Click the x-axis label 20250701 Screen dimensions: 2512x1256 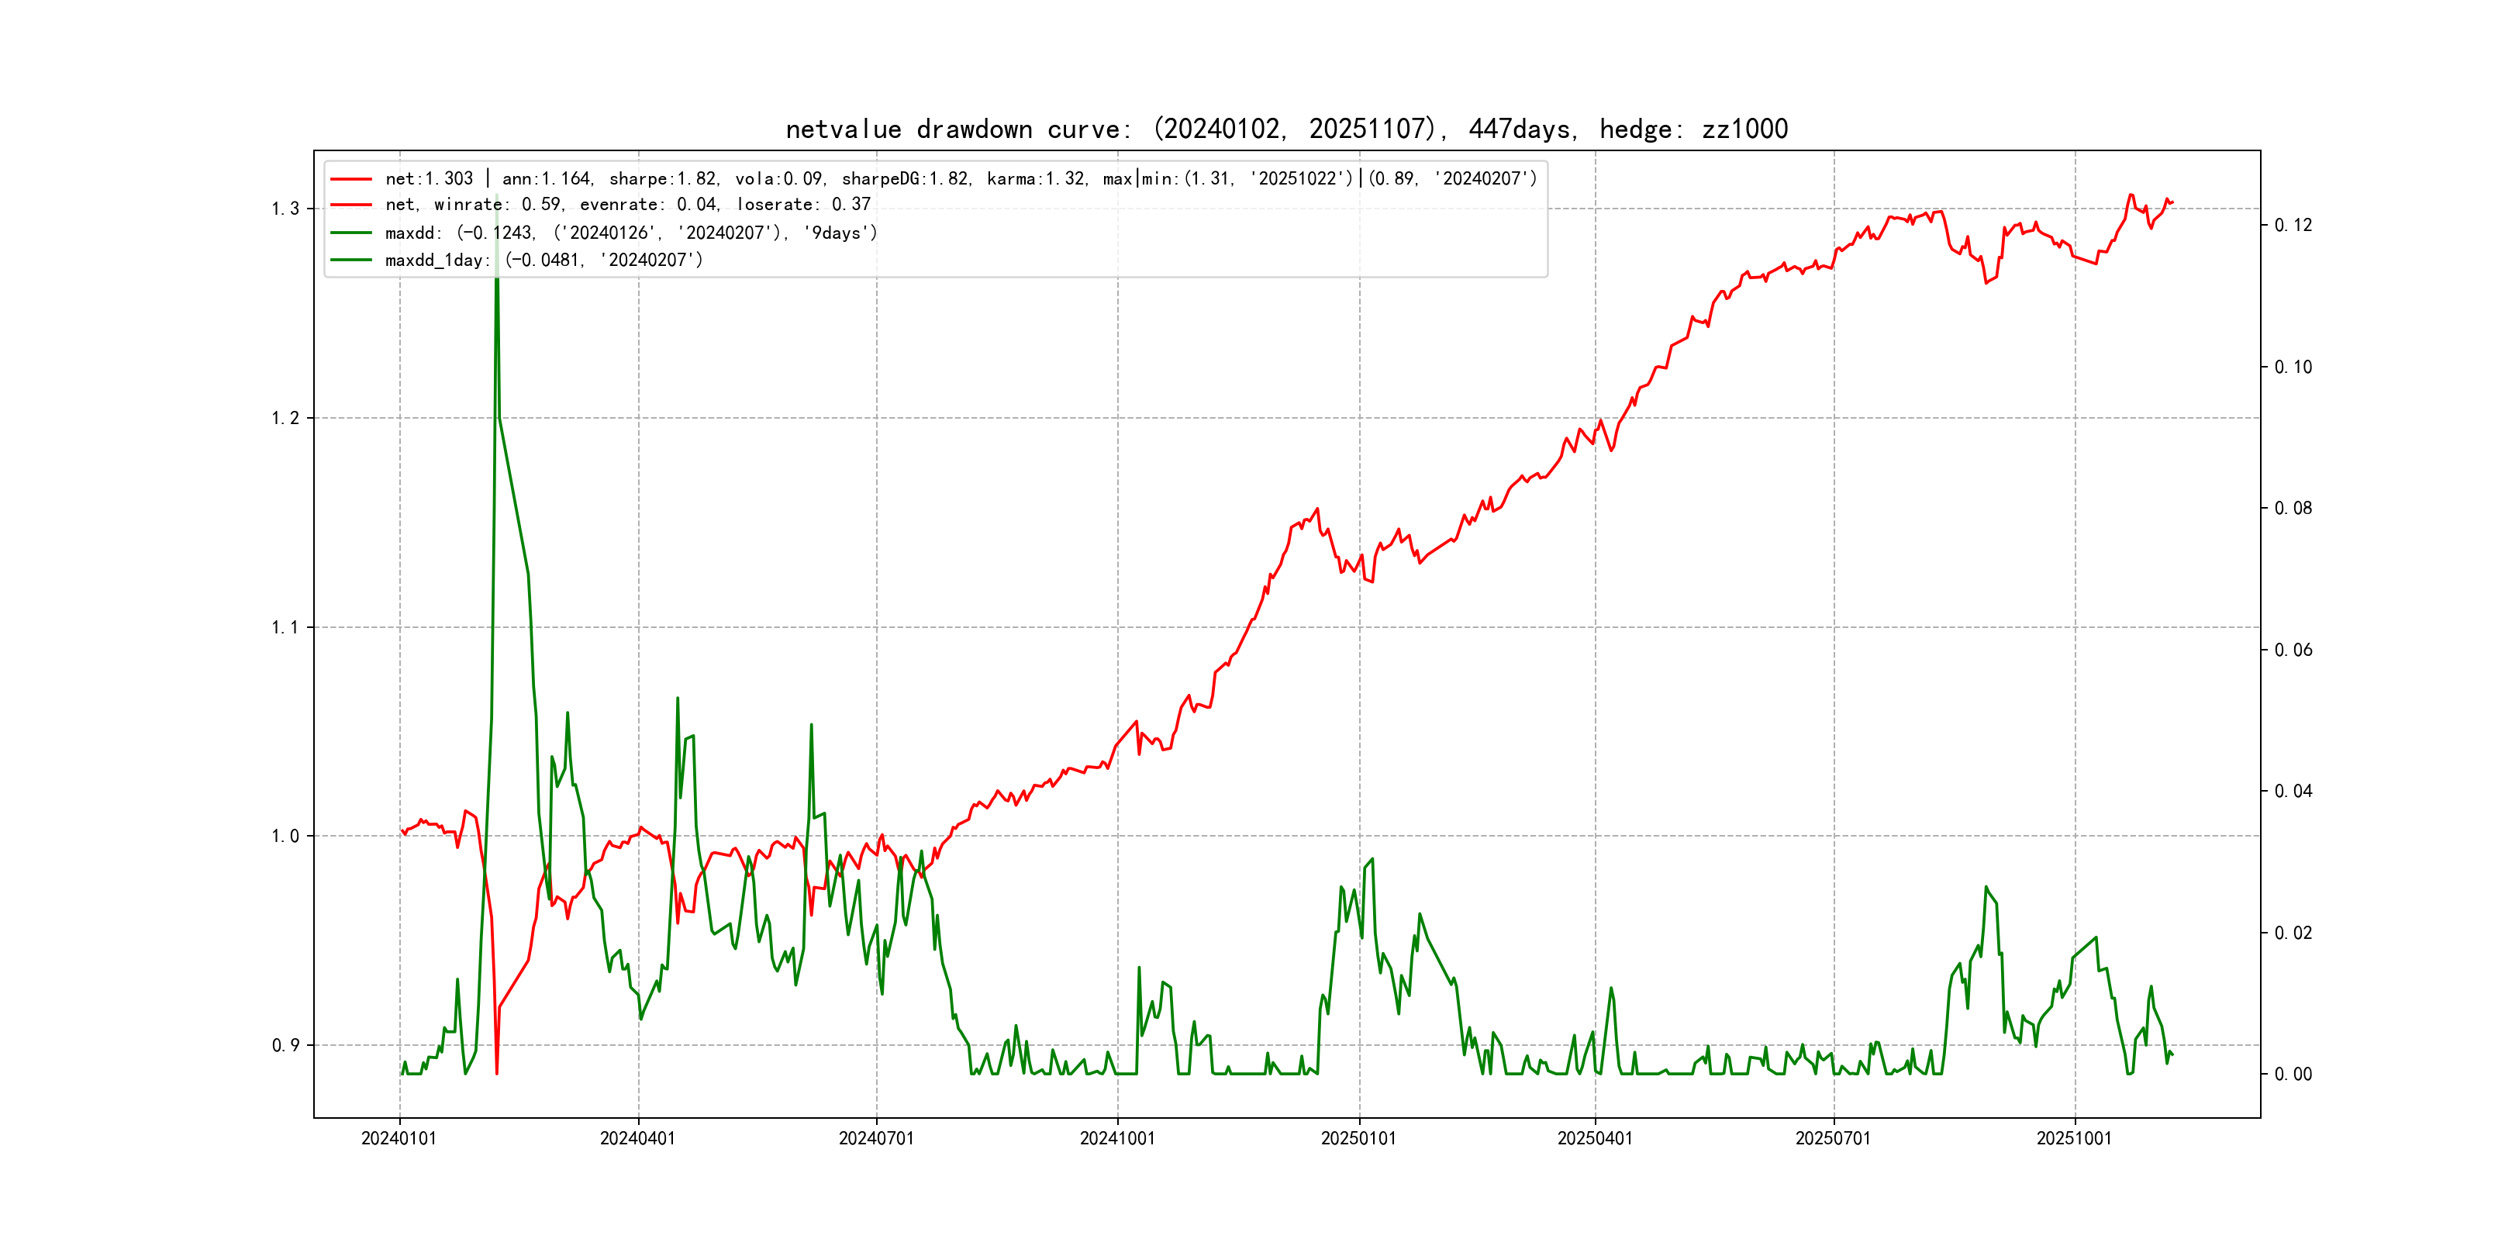pos(1834,1138)
